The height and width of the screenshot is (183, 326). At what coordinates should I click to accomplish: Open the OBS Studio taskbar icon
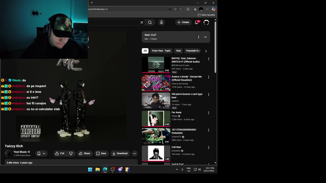pos(113,170)
